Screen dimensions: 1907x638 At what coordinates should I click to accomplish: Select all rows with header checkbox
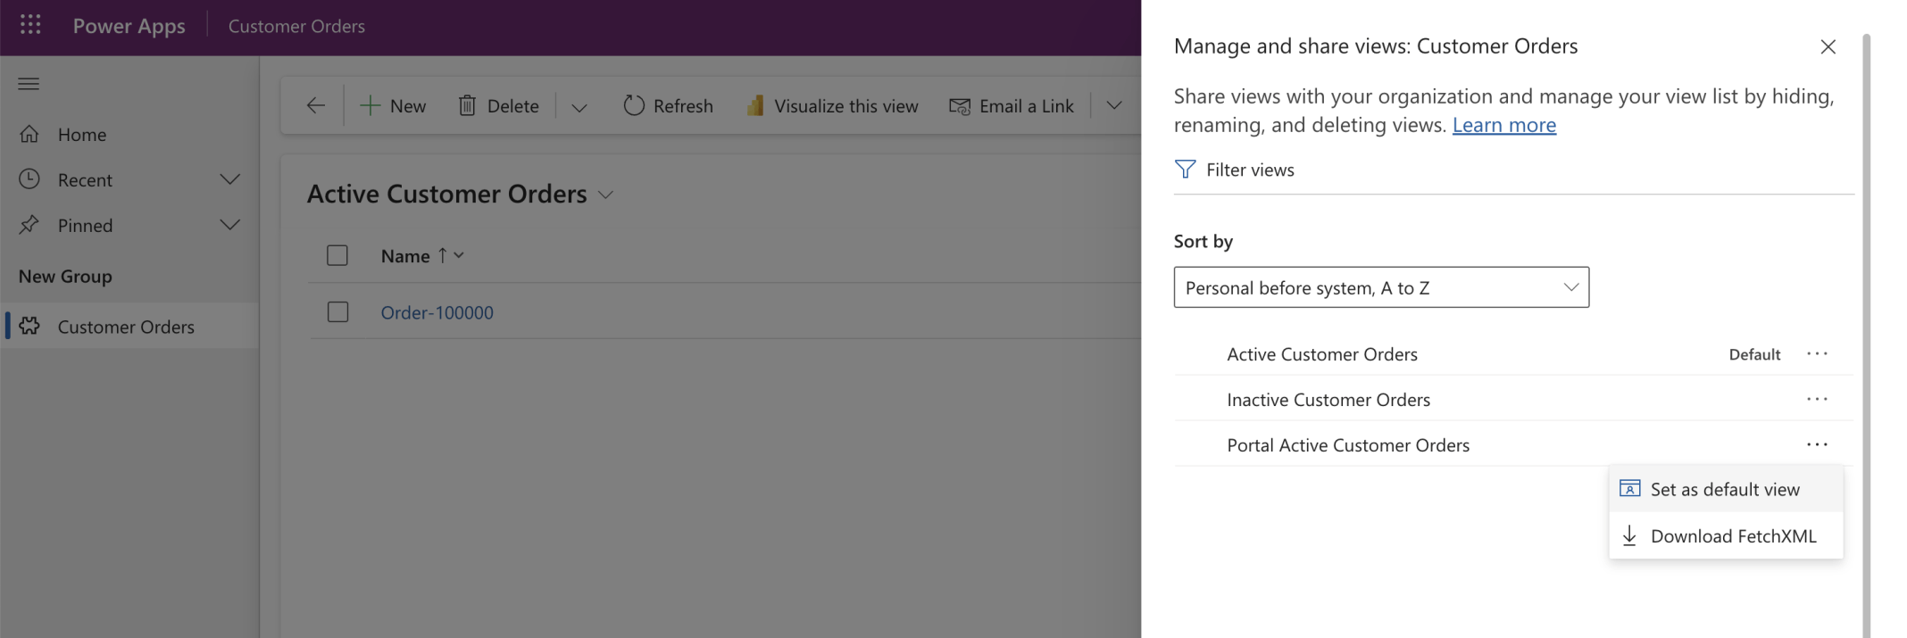point(337,255)
